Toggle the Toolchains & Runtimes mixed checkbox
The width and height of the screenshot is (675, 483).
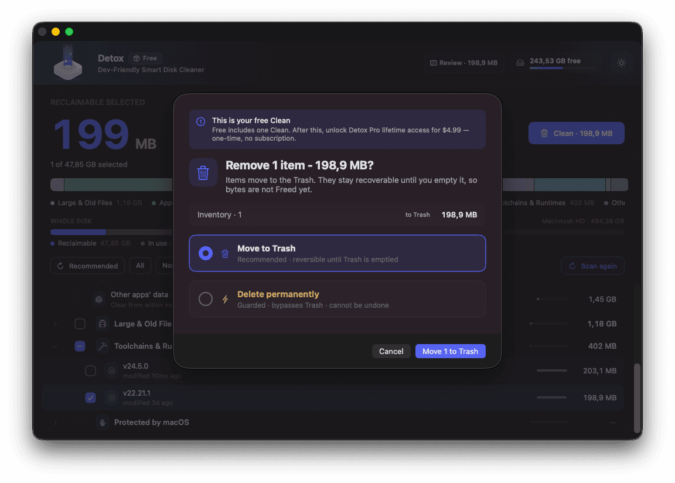coord(80,346)
